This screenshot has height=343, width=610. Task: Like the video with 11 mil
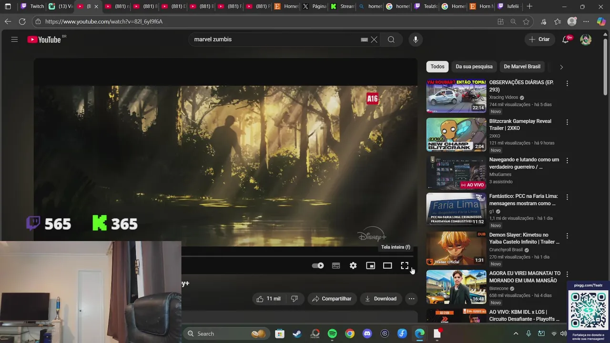point(268,299)
